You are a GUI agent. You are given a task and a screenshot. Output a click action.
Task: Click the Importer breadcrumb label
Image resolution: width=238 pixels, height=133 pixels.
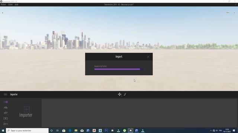point(14,95)
